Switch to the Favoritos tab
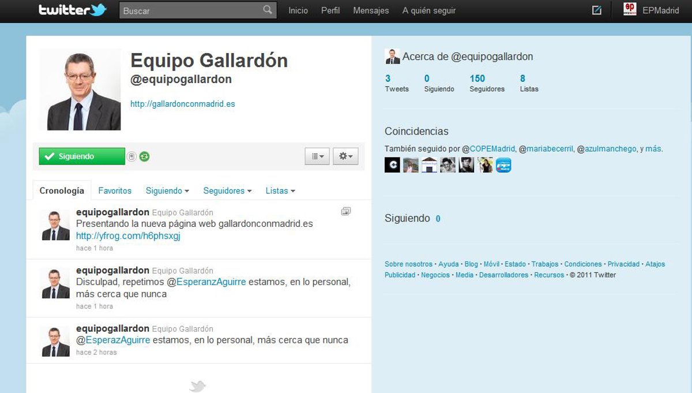This screenshot has height=393, width=692. click(115, 190)
